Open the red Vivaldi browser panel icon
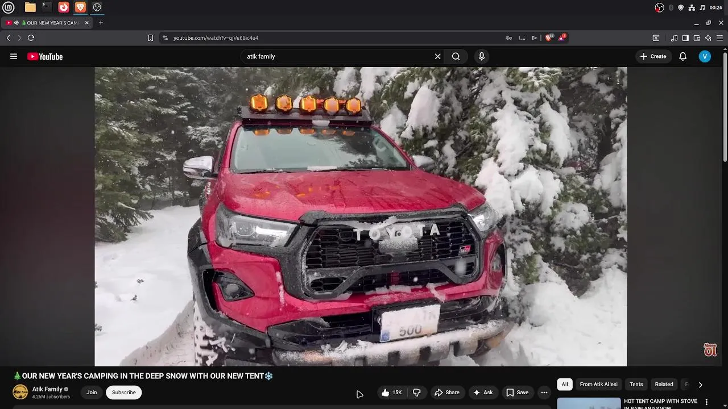The width and height of the screenshot is (728, 409). click(64, 7)
